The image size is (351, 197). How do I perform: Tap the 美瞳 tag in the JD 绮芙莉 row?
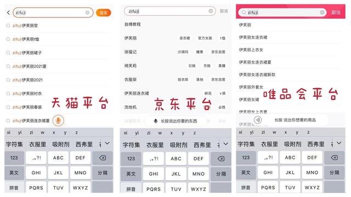tap(222, 66)
